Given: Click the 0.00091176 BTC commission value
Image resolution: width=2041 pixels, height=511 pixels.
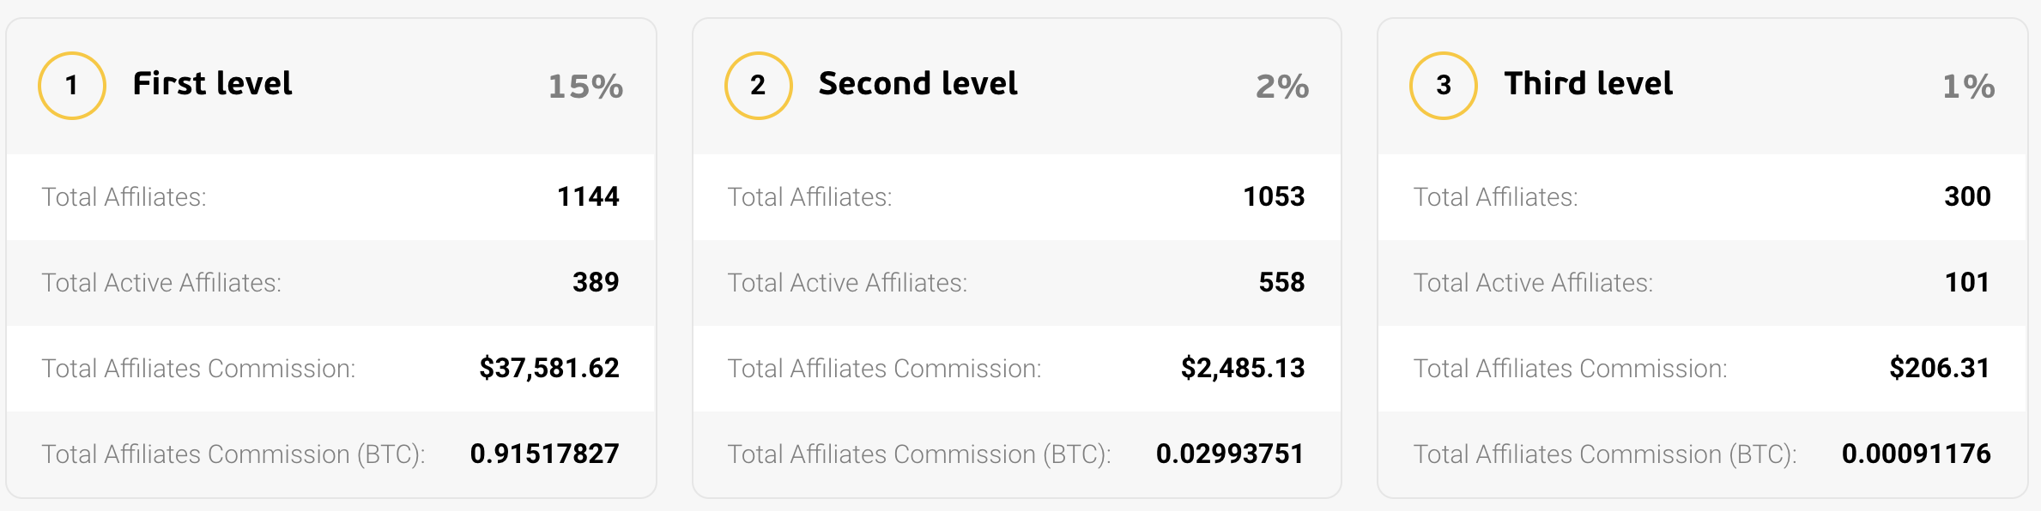Looking at the screenshot, I should [x=1917, y=454].
